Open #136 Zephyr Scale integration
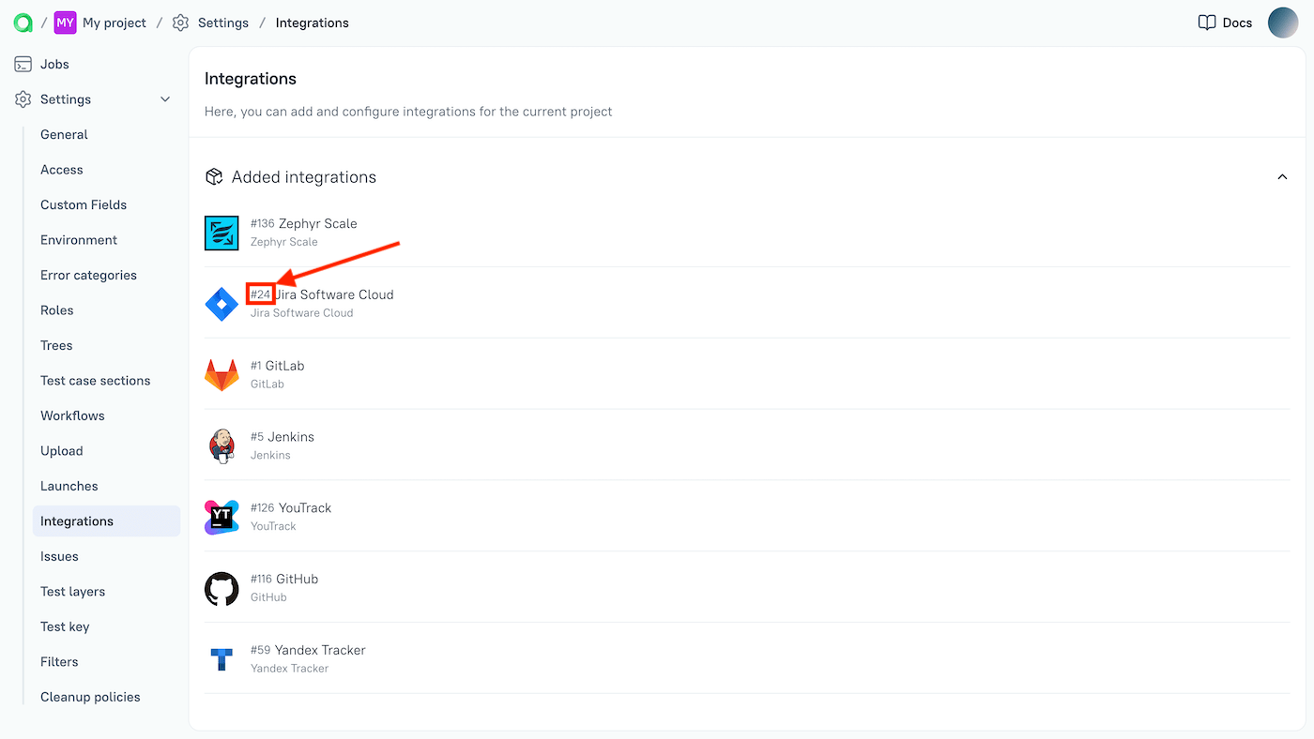1314x739 pixels. pyautogui.click(x=747, y=233)
